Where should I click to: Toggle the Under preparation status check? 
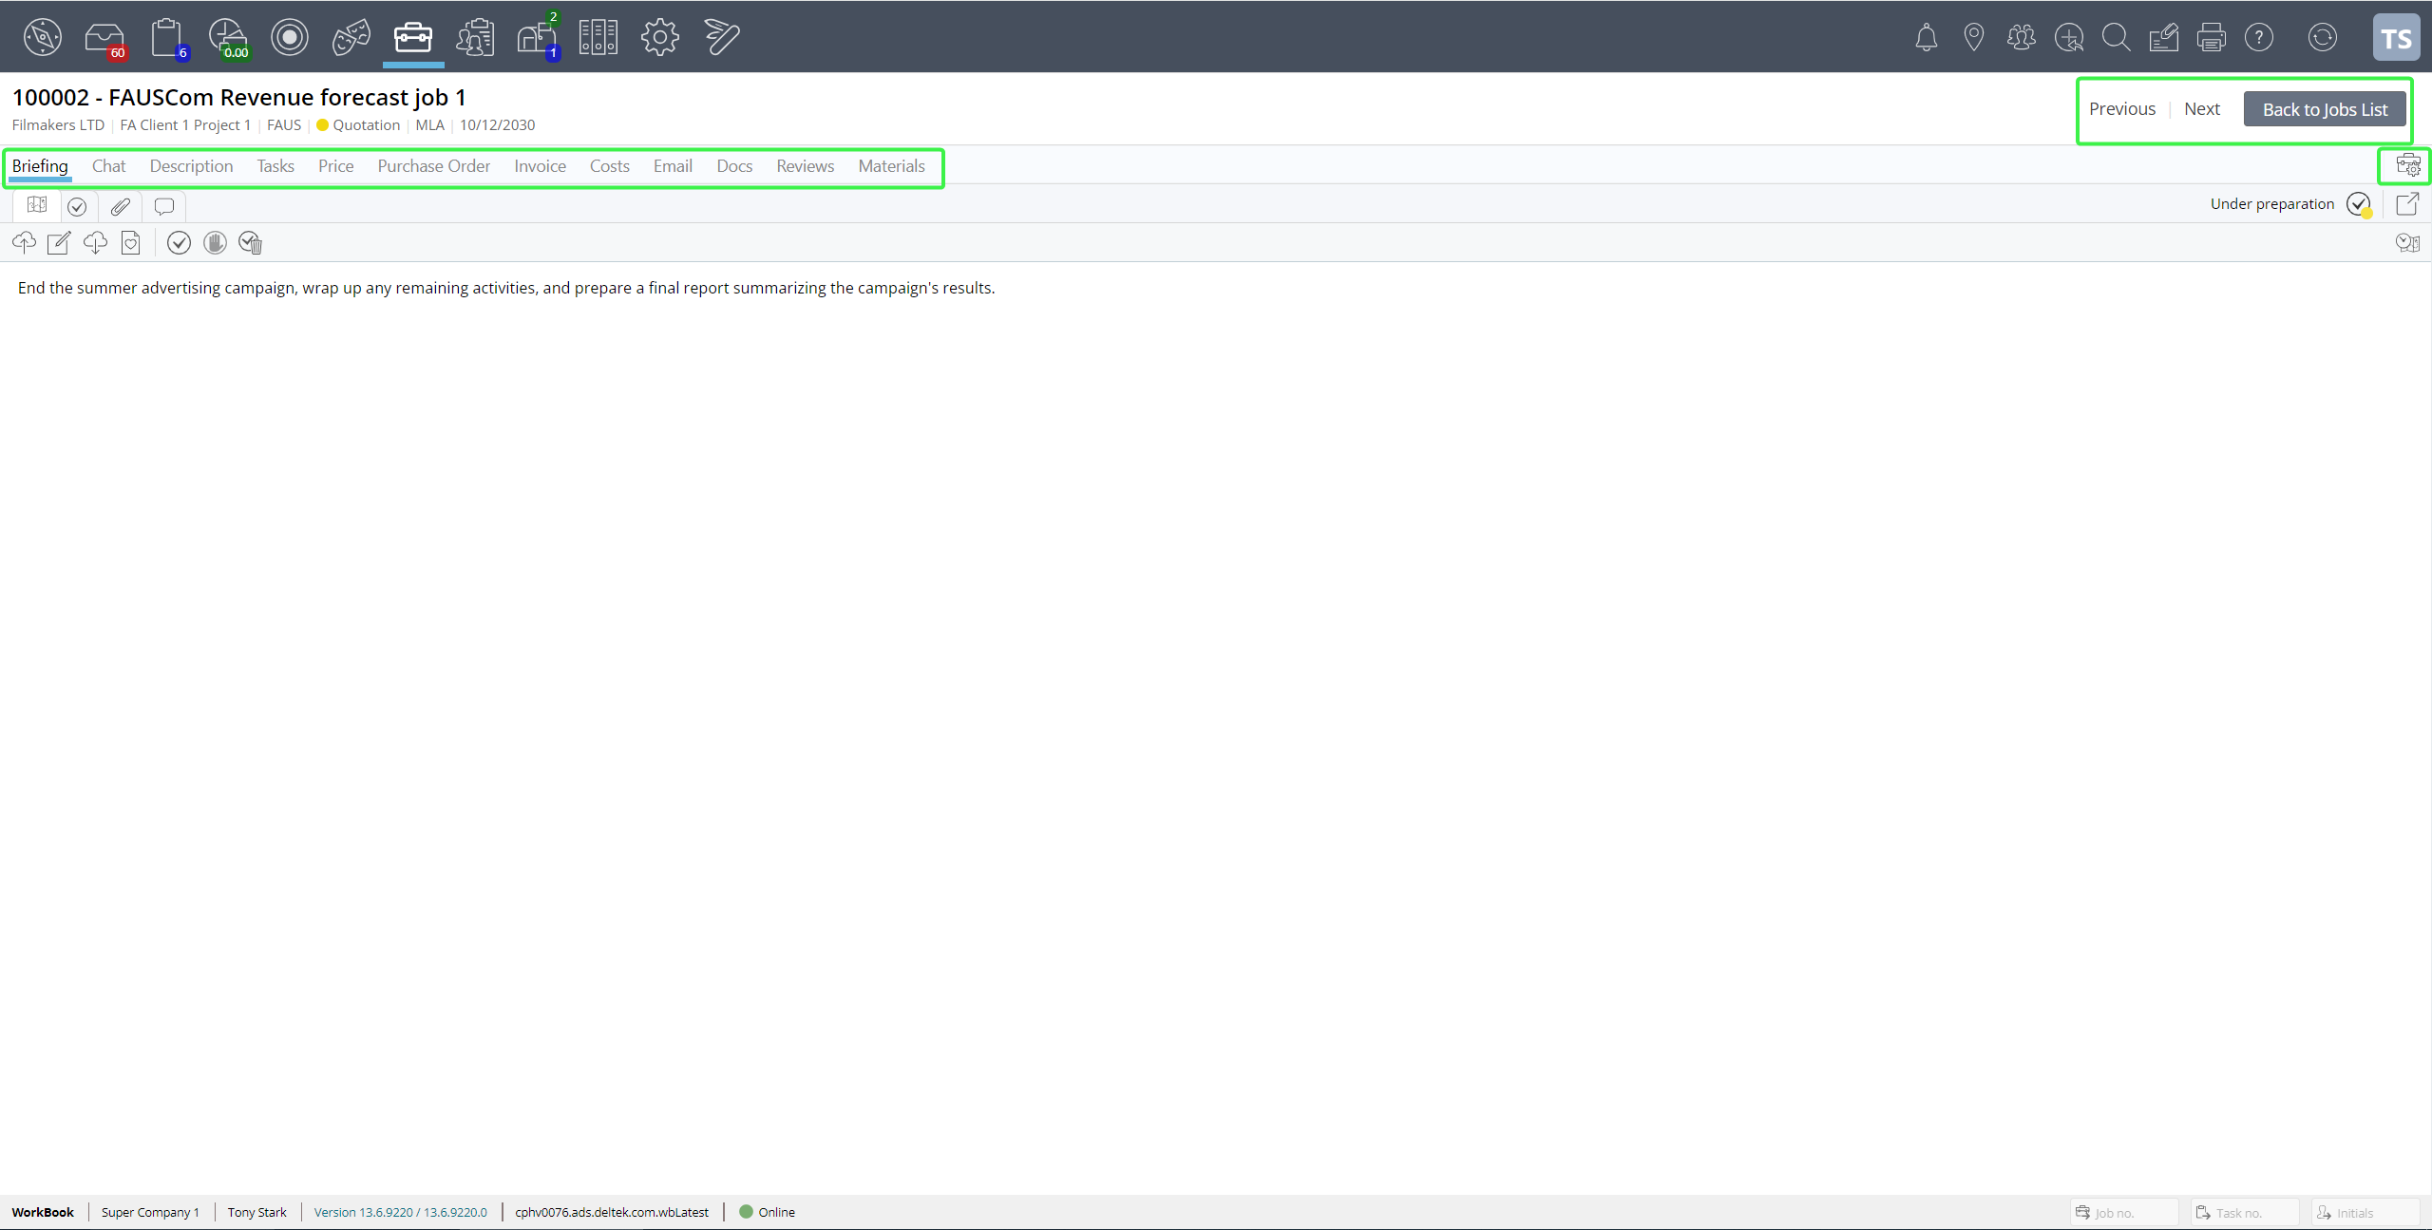pos(2360,204)
